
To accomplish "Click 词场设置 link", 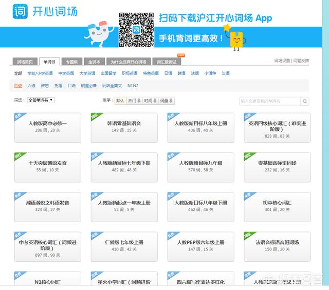I will coord(282,61).
